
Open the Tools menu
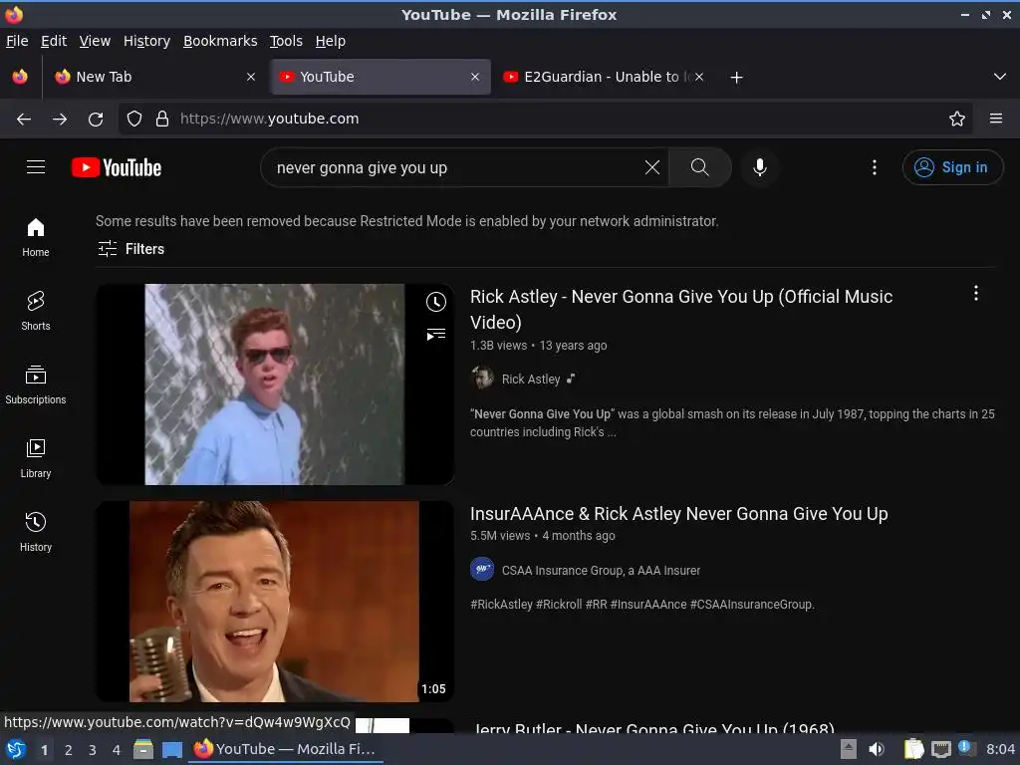click(286, 41)
